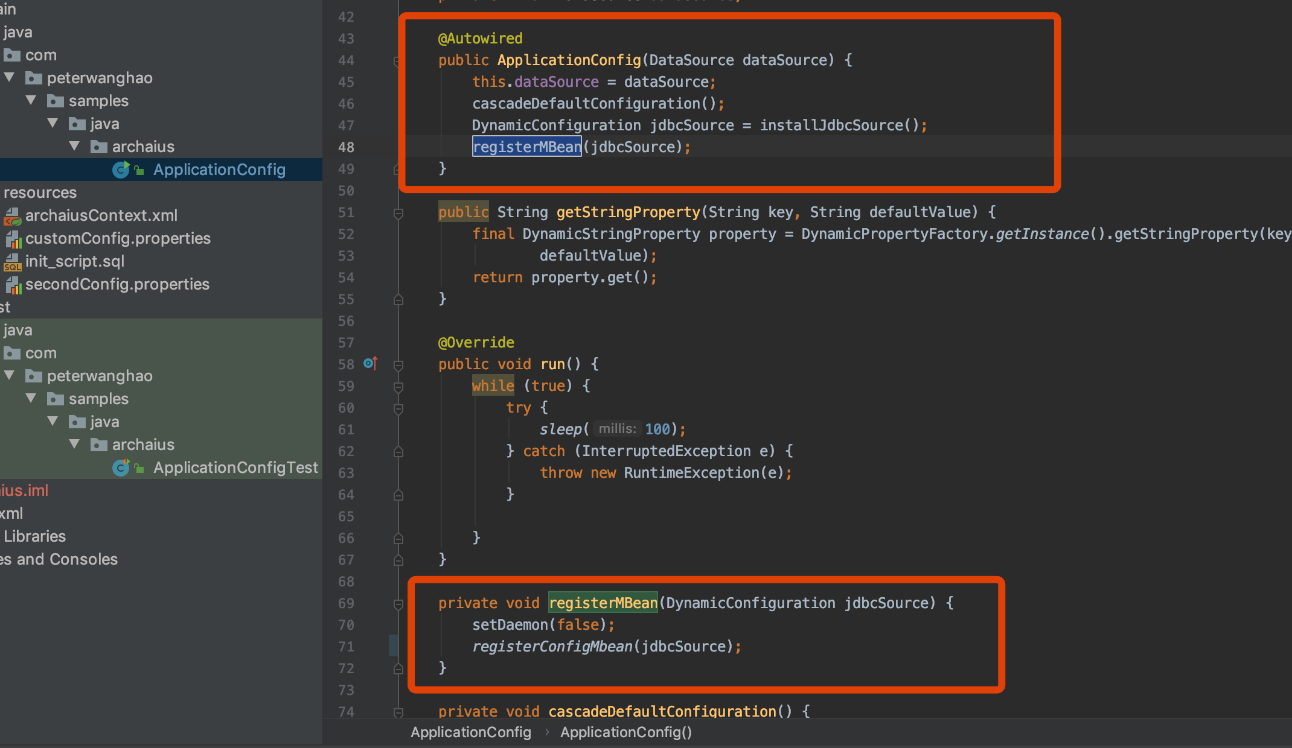Toggle fold marker for registerMBean method
The height and width of the screenshot is (748, 1292).
[x=398, y=604]
